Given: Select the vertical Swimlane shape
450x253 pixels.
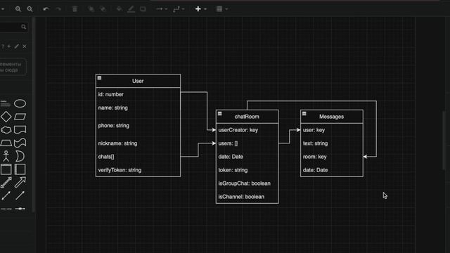Looking at the screenshot, I should tap(20, 169).
